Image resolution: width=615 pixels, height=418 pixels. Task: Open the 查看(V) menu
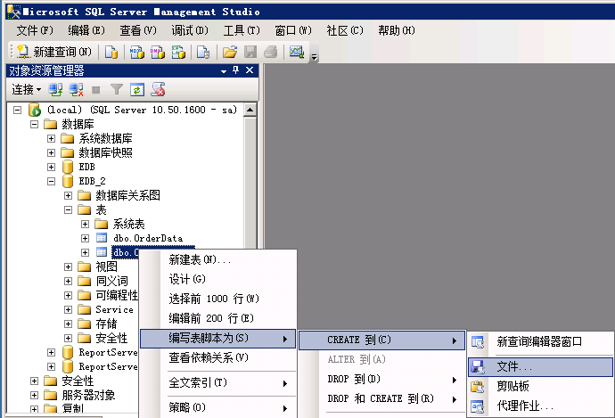(x=138, y=30)
